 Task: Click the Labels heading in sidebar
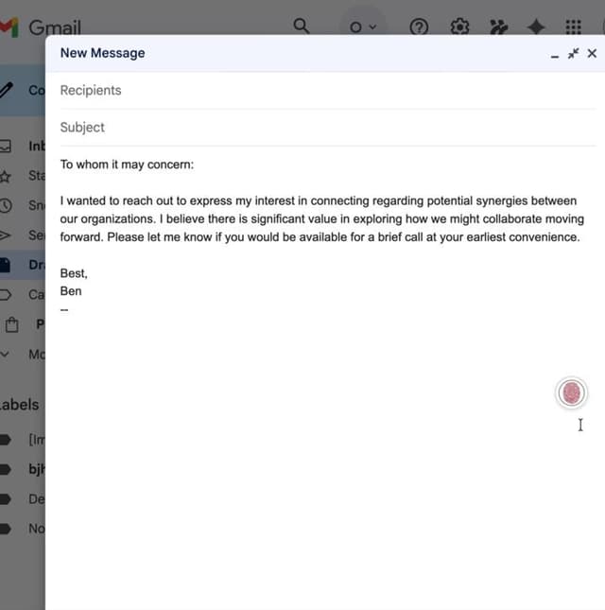20,405
